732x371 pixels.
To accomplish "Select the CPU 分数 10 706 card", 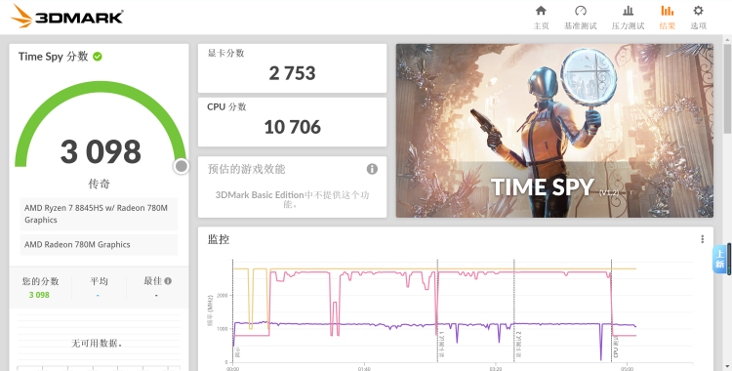I will (x=292, y=122).
